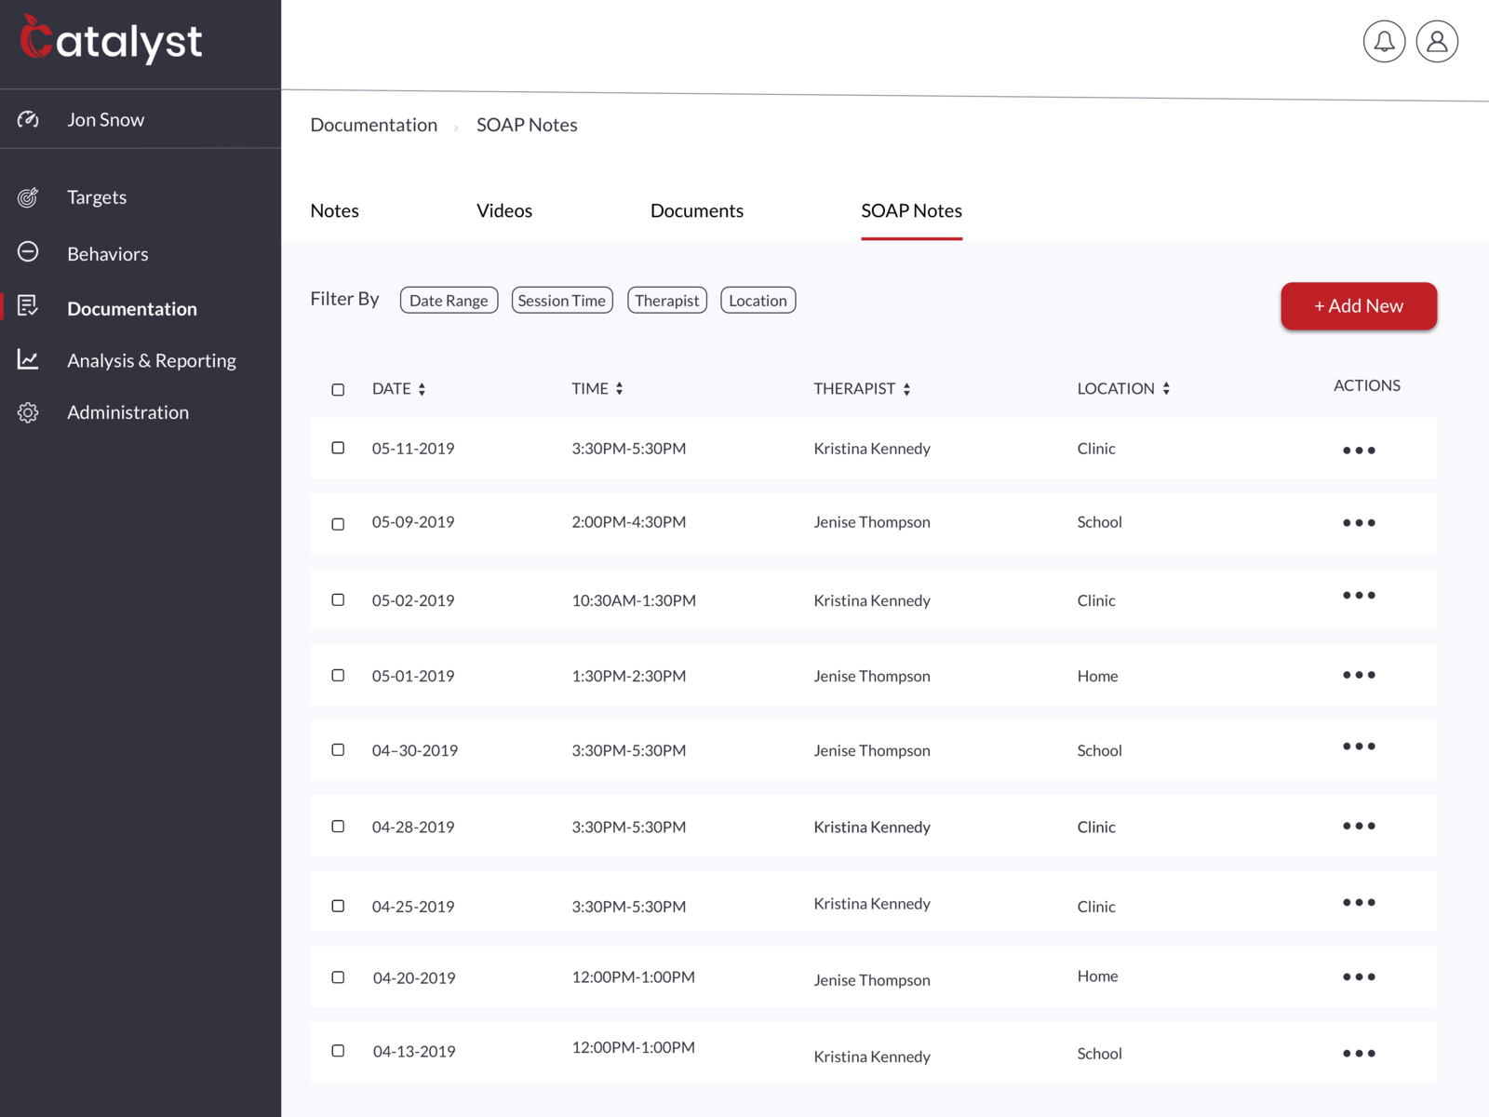Click the + Add New button

coord(1359,305)
